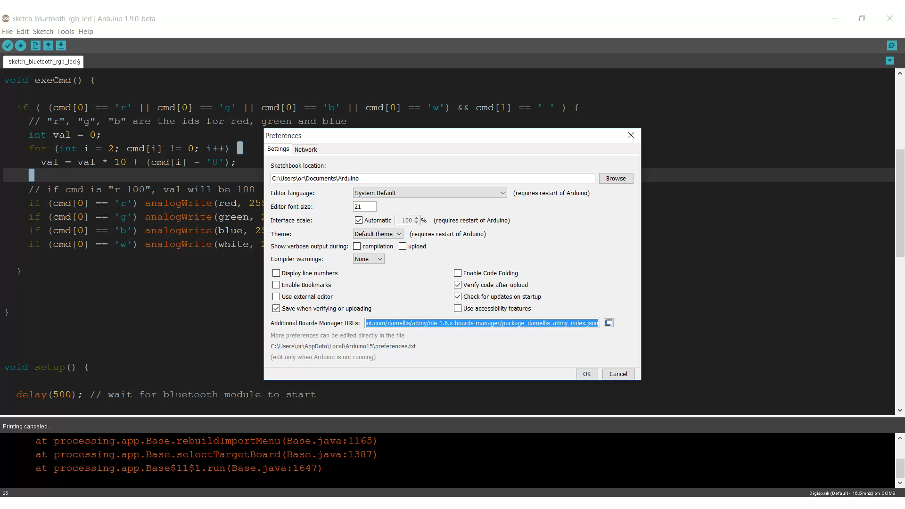Screen dimensions: 905x509
Task: Open the Tools menu
Action: point(66,32)
